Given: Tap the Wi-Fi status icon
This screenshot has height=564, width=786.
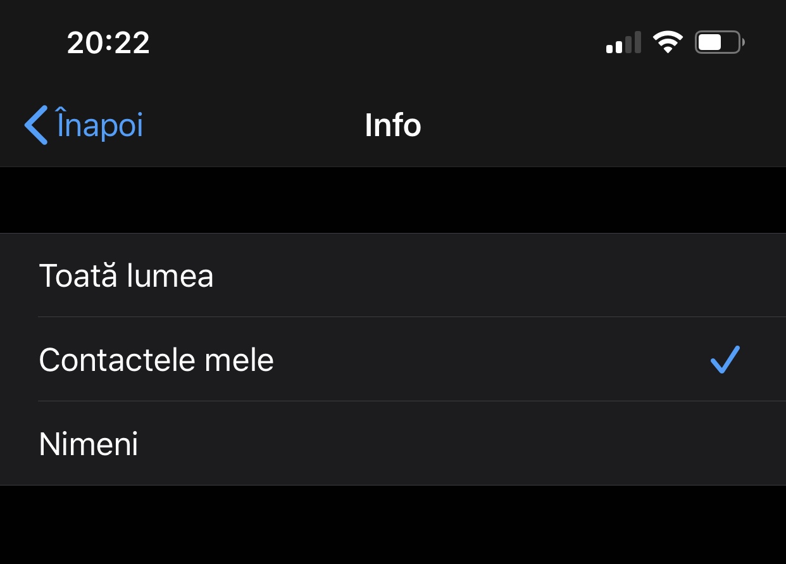Looking at the screenshot, I should tap(668, 43).
